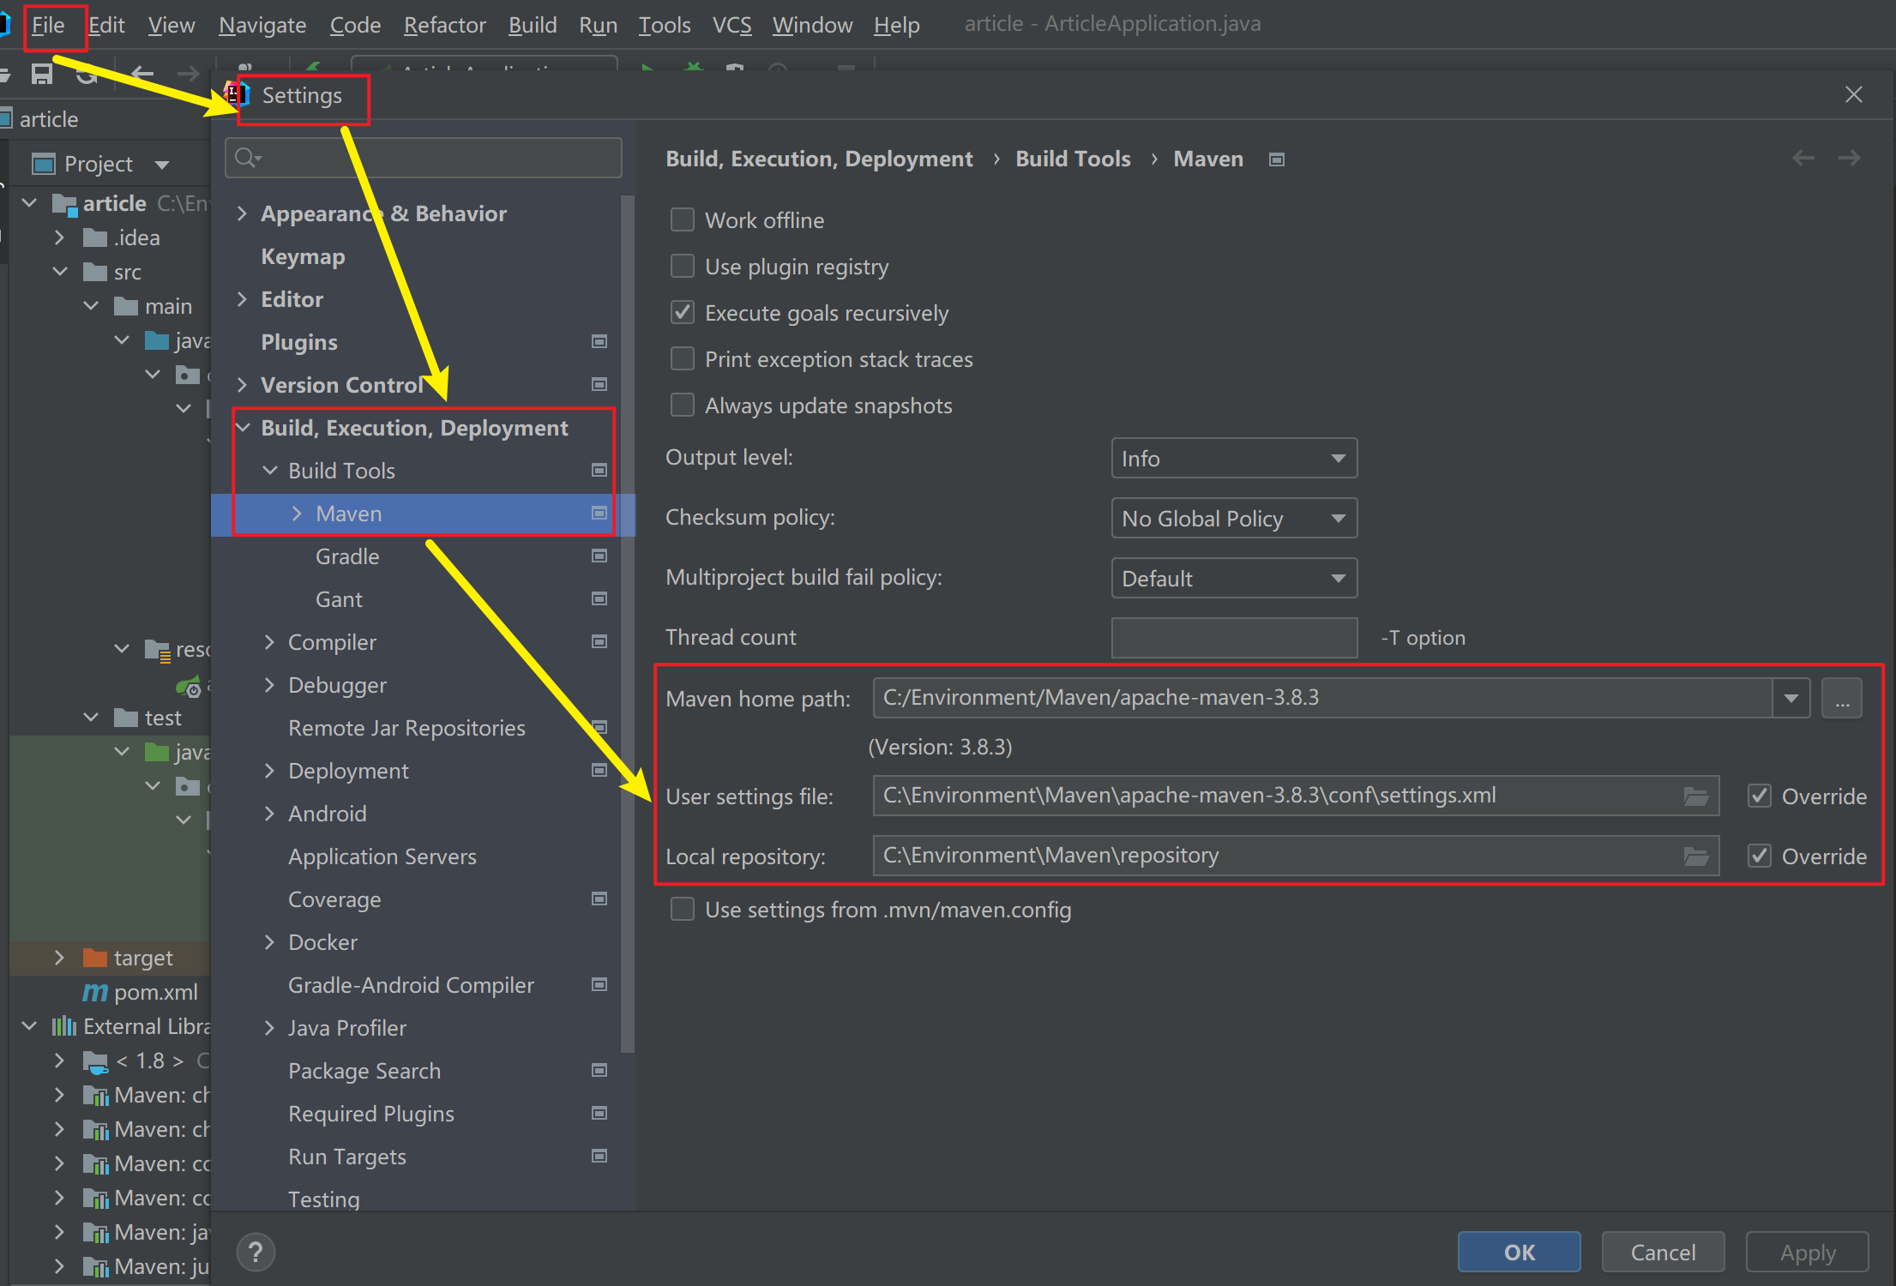Open the Output level dropdown
The height and width of the screenshot is (1286, 1896).
click(x=1233, y=459)
